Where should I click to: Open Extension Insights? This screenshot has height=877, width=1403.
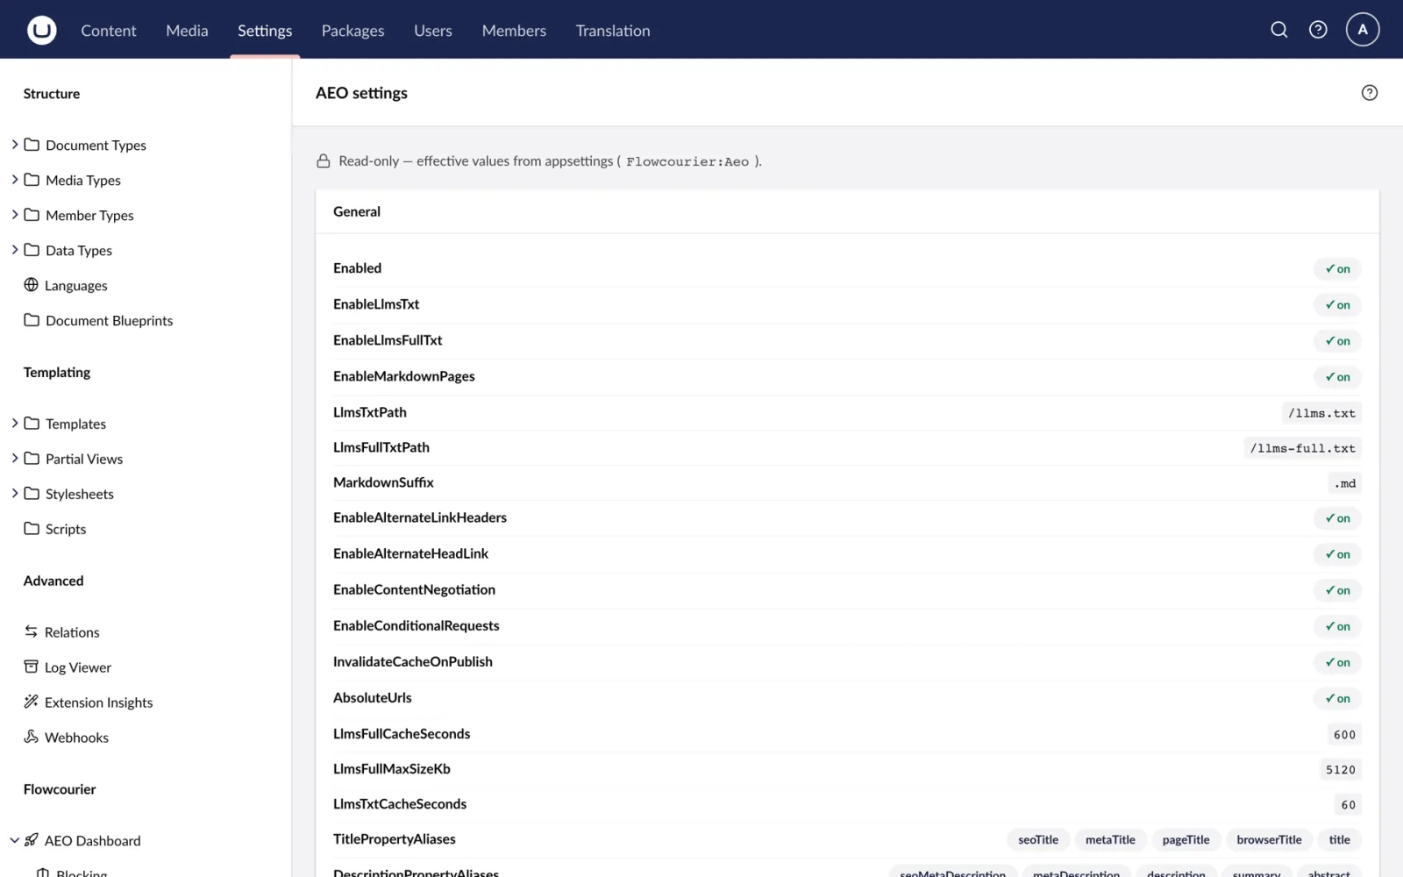click(98, 702)
